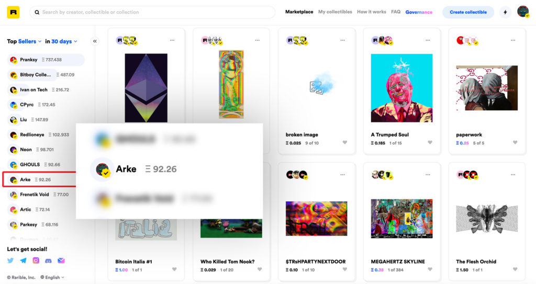Click the Rarible logo icon
Viewport: 536px width, 284px height.
[13, 12]
